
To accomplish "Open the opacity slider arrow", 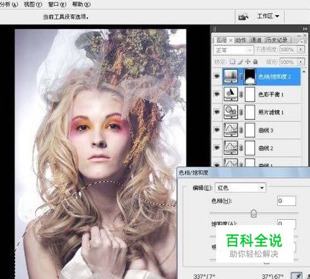I will (x=301, y=50).
